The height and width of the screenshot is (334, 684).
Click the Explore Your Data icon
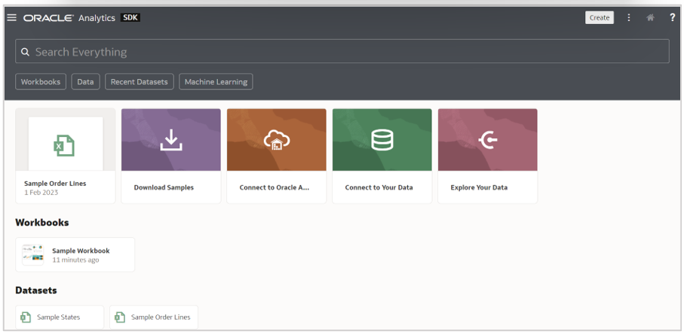click(488, 140)
